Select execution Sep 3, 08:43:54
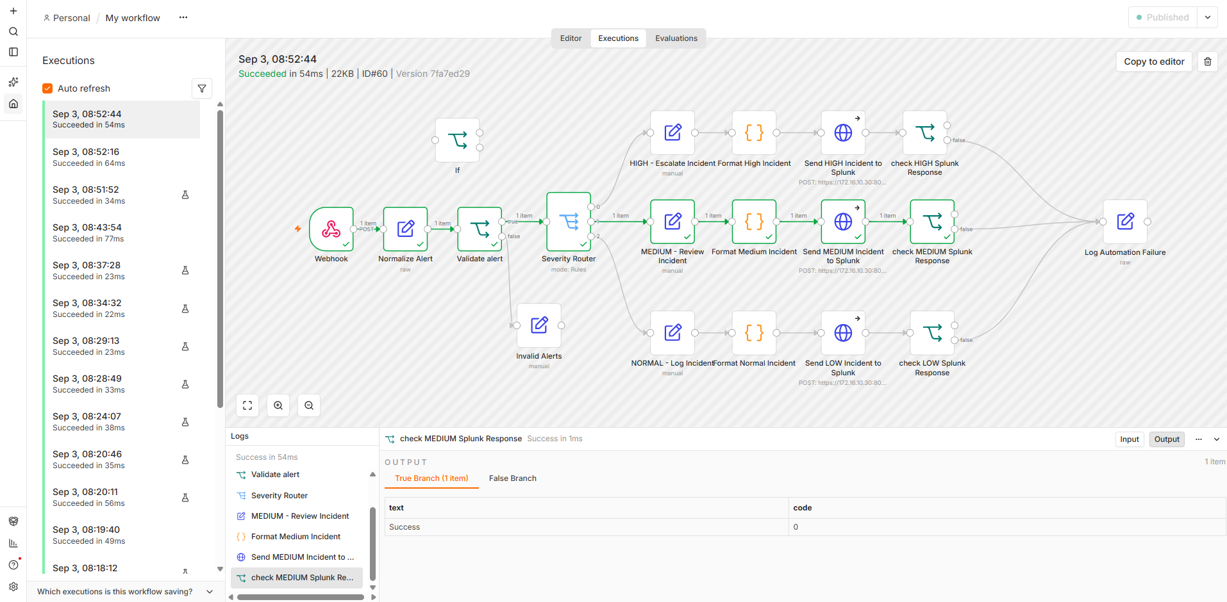1227x602 pixels. tap(122, 232)
